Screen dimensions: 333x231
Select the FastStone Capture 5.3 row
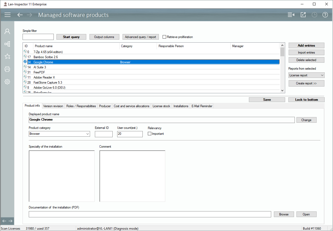[48, 83]
